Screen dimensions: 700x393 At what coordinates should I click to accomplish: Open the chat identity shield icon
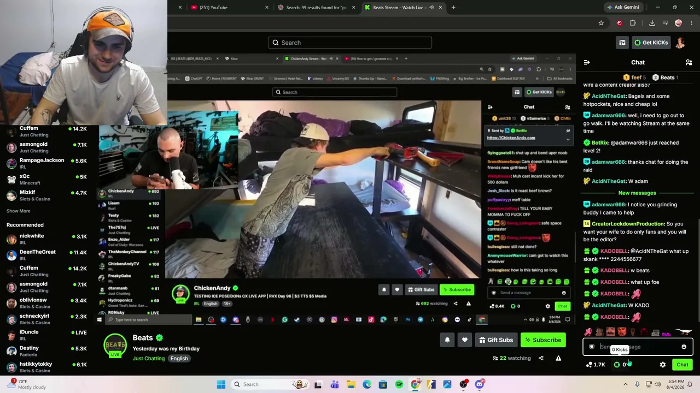point(592,347)
